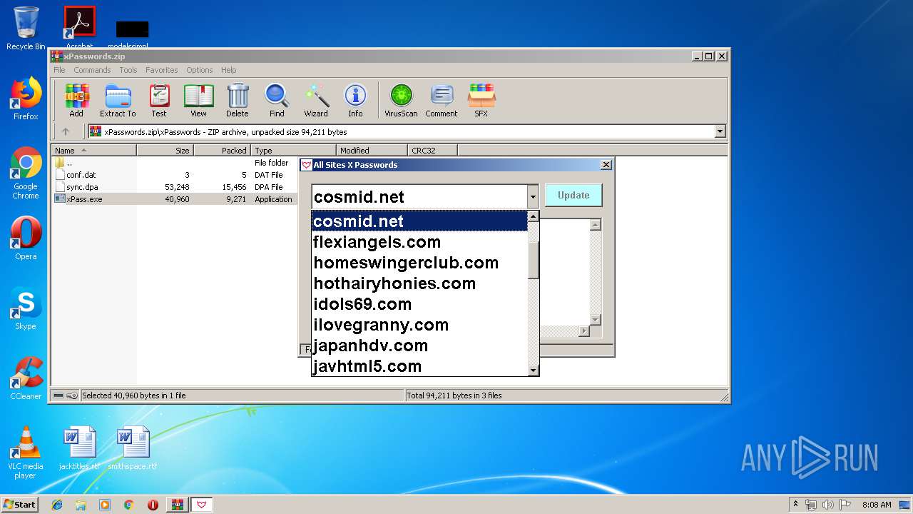
Task: Go up one folder level arrow
Action: 66,131
